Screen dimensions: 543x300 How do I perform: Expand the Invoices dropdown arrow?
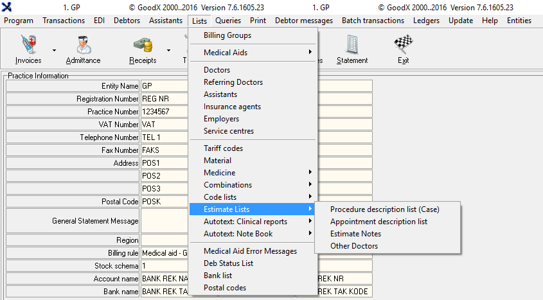point(54,49)
